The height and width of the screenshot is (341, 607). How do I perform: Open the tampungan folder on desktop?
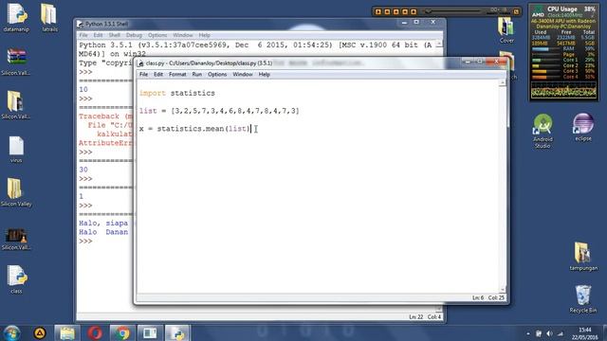(583, 256)
